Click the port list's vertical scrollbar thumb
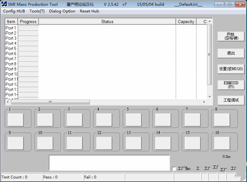This screenshot has height=182, width=247. [209, 55]
